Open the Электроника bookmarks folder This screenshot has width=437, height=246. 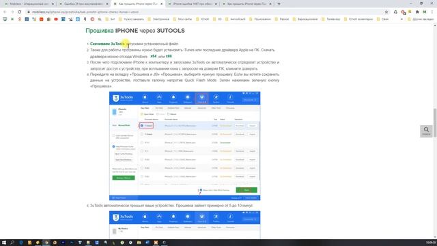pos(158,19)
